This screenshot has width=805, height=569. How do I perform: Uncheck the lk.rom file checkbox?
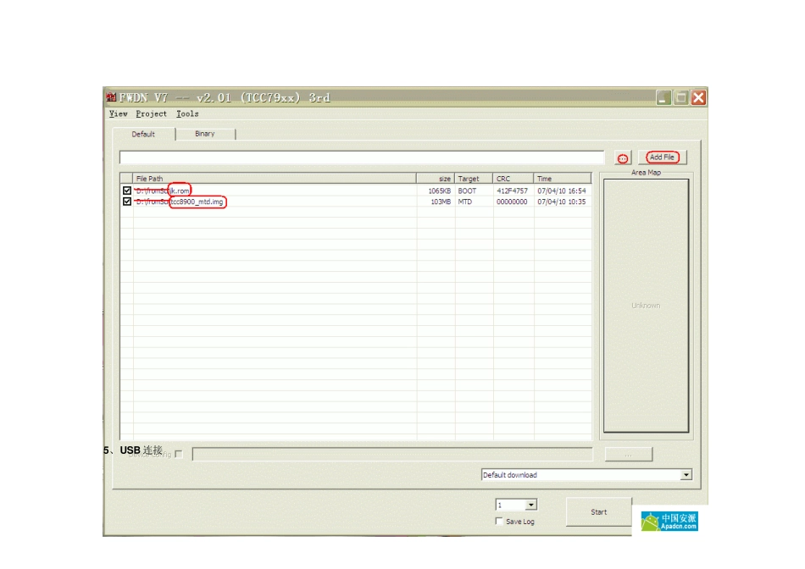click(x=127, y=191)
